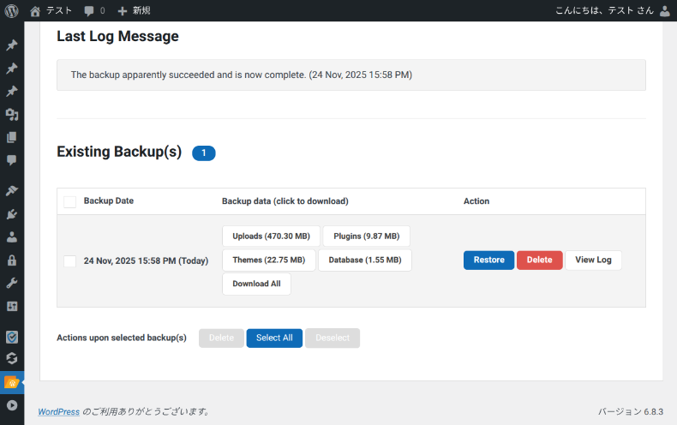Open View Log for the backup

(593, 260)
